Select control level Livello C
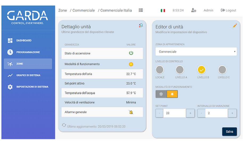The height and width of the screenshot is (143, 245). click(x=222, y=70)
